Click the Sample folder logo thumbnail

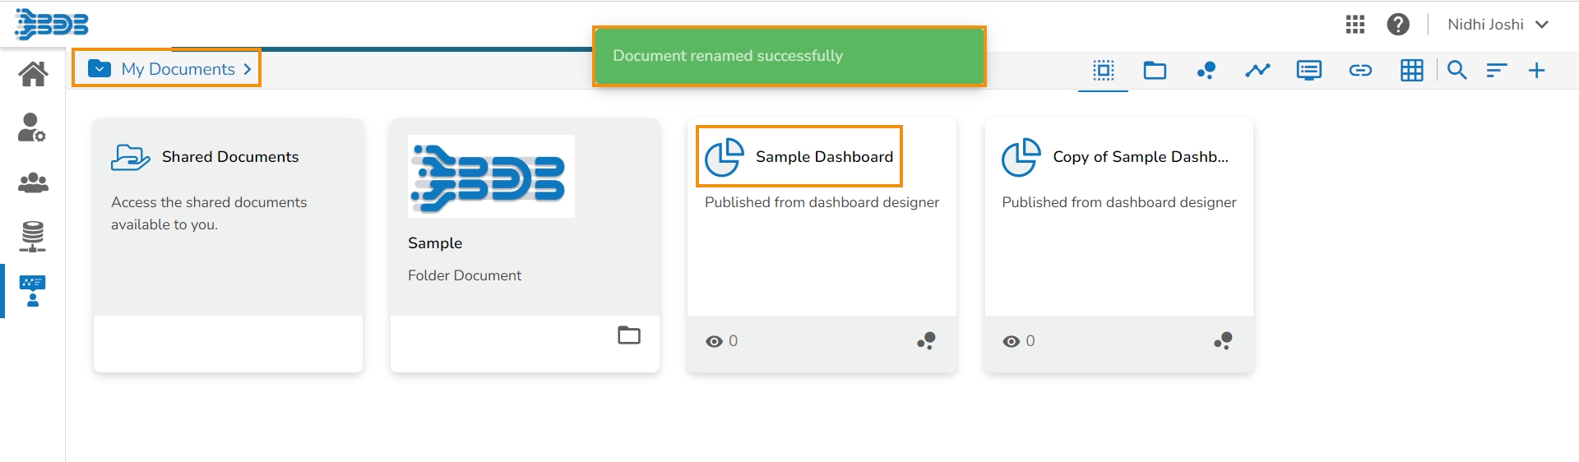[491, 177]
